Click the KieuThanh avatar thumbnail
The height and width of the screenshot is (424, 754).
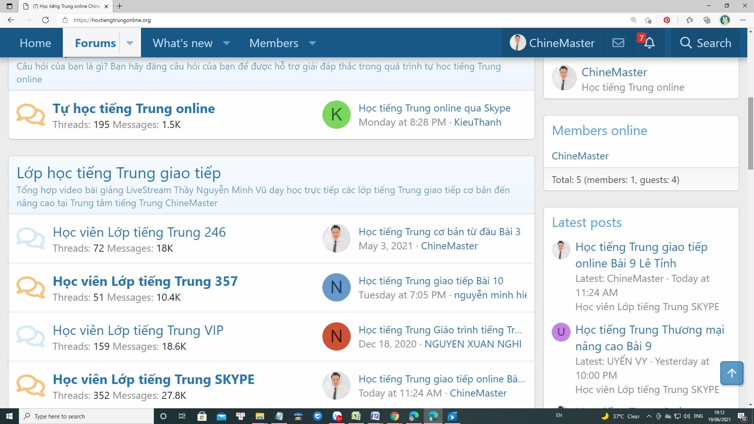(336, 115)
